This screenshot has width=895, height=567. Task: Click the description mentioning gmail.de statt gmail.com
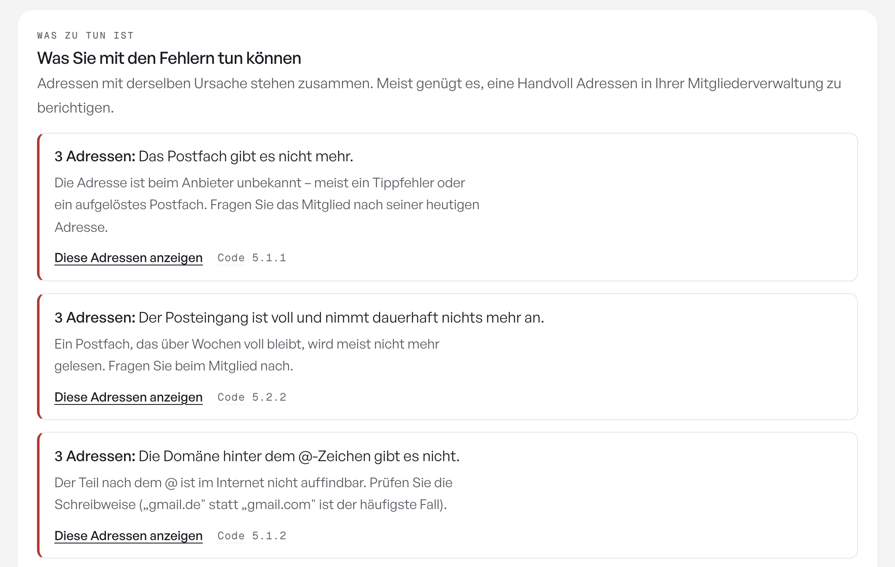tap(254, 493)
